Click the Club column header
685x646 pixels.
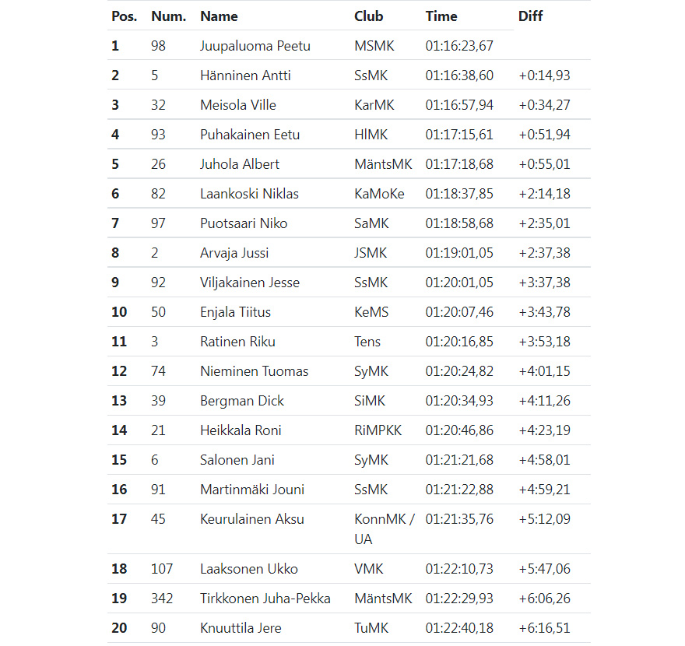click(369, 16)
